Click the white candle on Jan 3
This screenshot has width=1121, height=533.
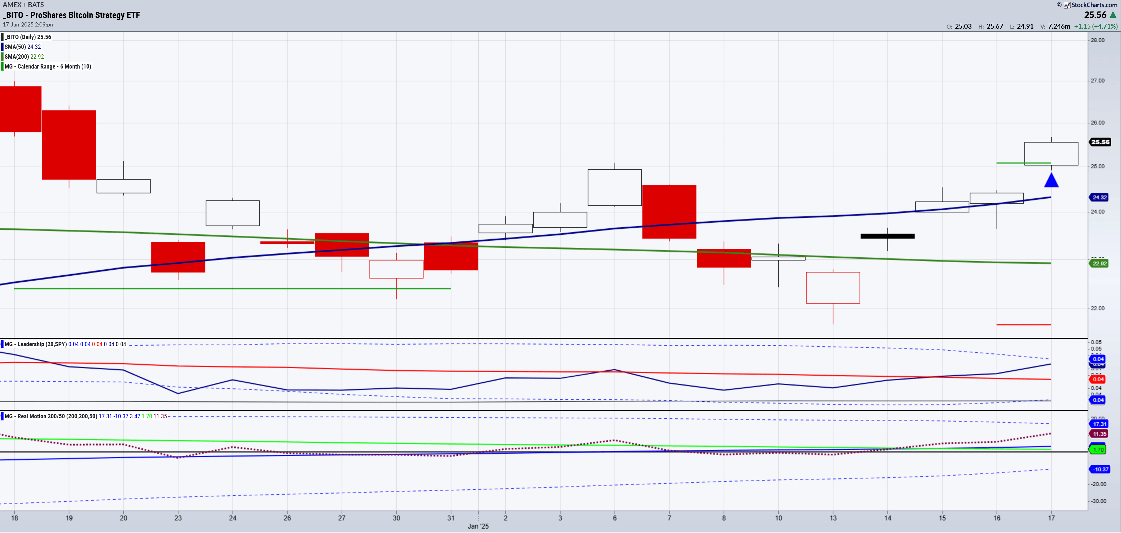[560, 220]
